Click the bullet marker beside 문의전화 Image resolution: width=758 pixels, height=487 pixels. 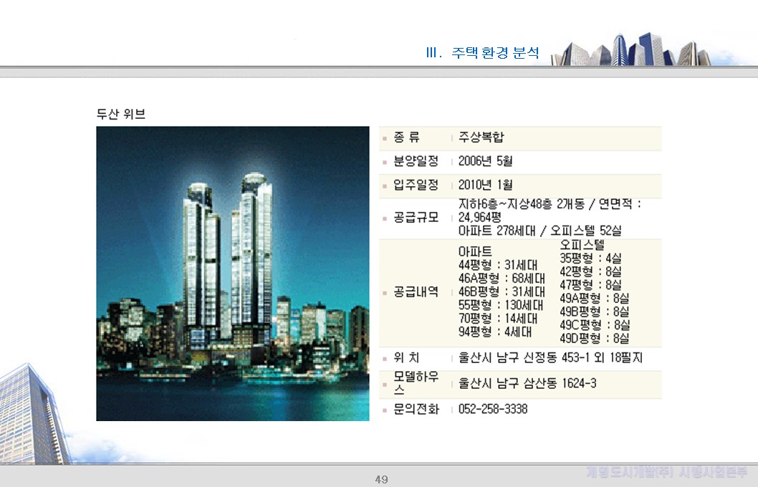click(383, 409)
